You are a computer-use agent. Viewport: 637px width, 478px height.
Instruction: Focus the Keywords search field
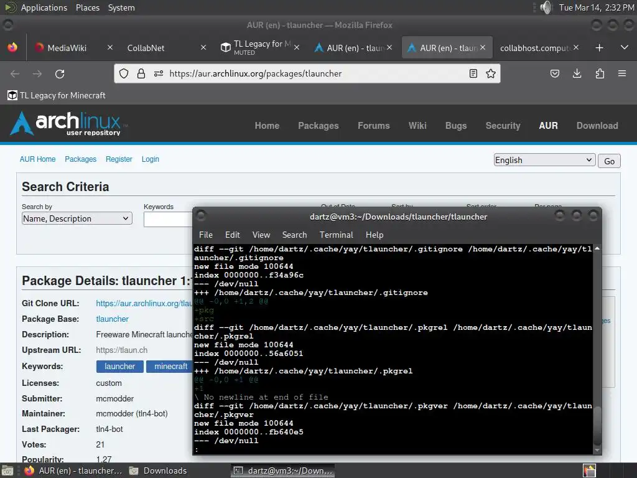[168, 220]
